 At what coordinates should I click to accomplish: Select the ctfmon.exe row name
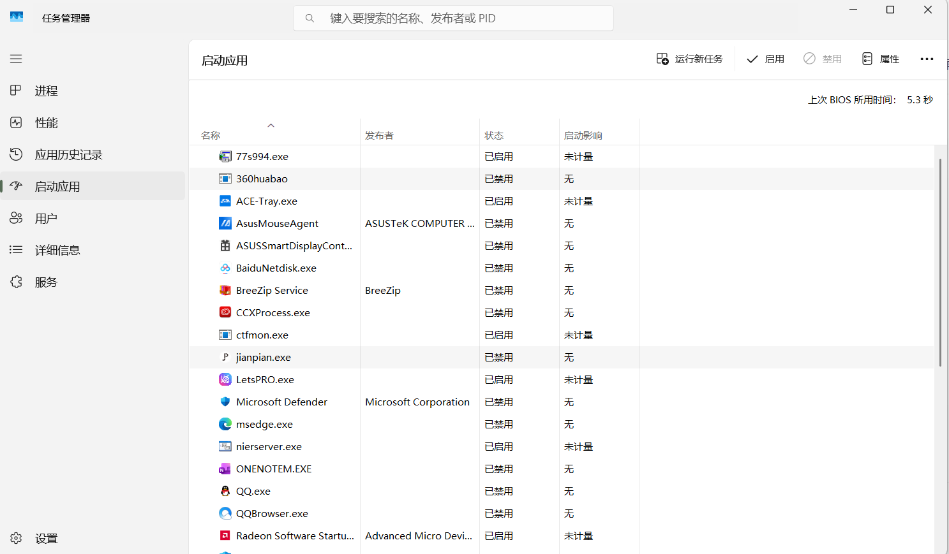pos(262,335)
